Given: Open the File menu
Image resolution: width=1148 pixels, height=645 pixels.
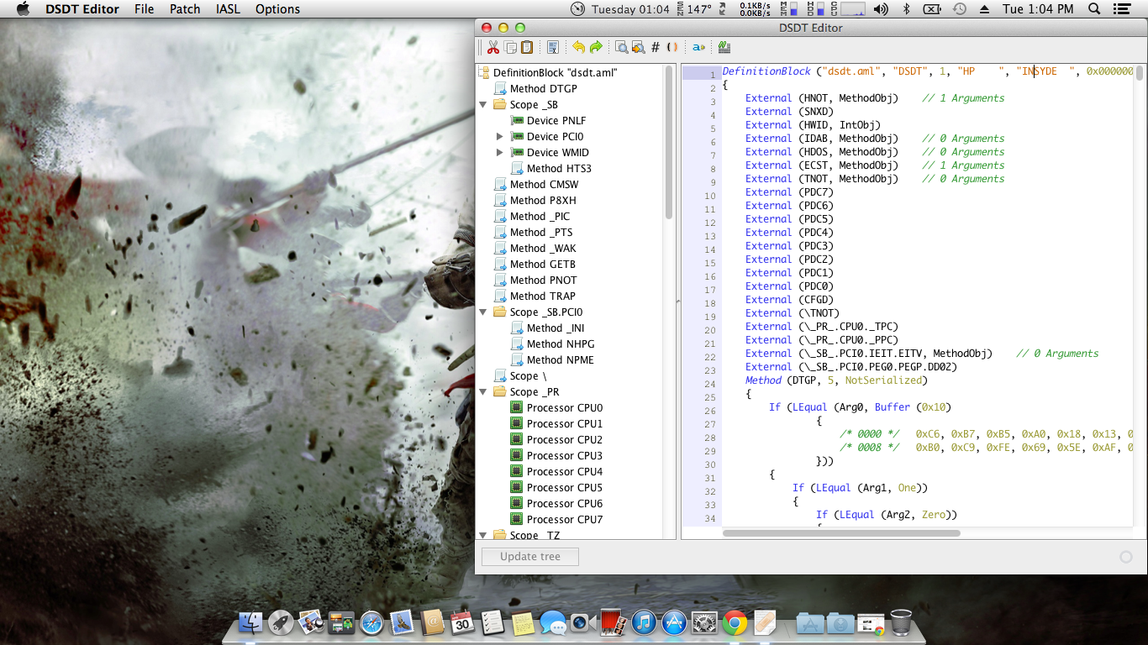Looking at the screenshot, I should 145,9.
